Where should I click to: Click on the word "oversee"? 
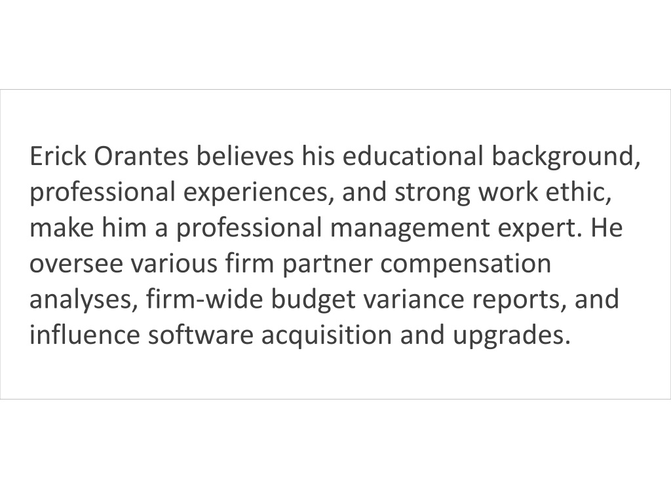[76, 264]
